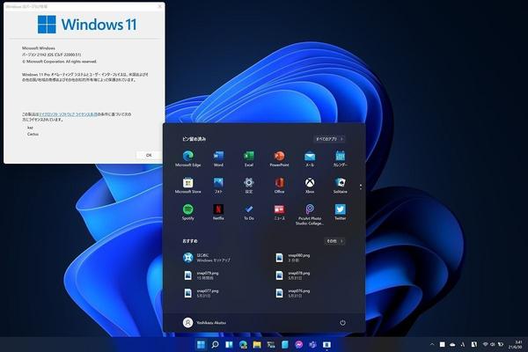Switch the IME 'A' input mode indicator
Image resolution: width=528 pixels, height=352 pixels.
473,344
